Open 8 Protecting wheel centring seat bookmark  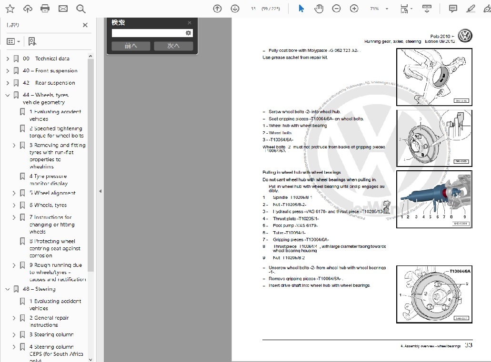55,248
